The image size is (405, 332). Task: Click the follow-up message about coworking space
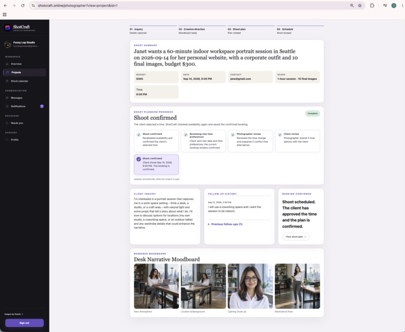click(234, 209)
